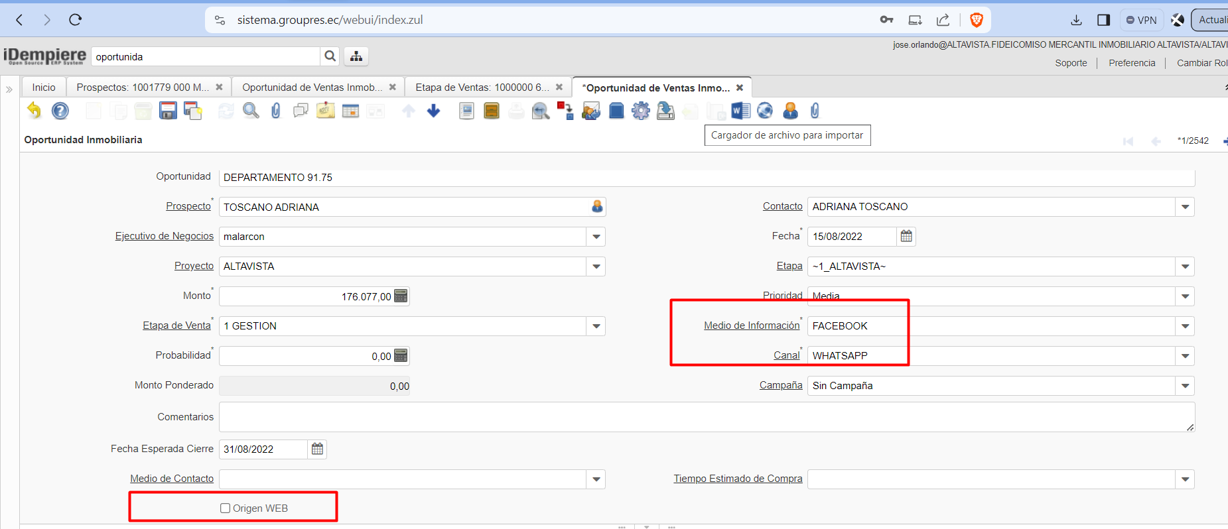Expand the Campaña dropdown list
The width and height of the screenshot is (1228, 529).
[x=1185, y=386]
